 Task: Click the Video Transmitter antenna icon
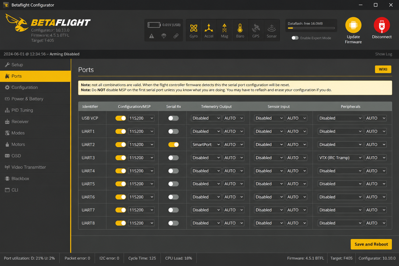[7, 167]
